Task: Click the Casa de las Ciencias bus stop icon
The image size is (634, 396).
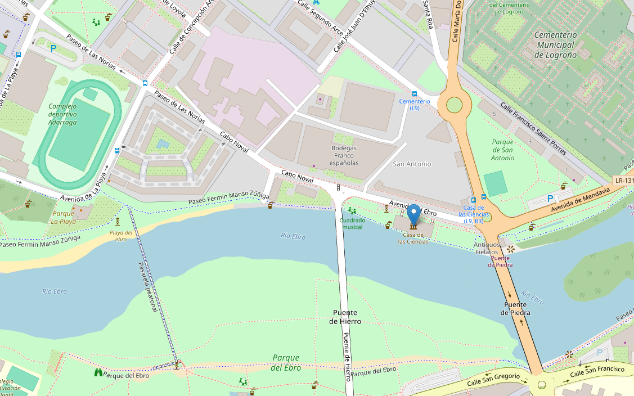Action: [x=474, y=200]
